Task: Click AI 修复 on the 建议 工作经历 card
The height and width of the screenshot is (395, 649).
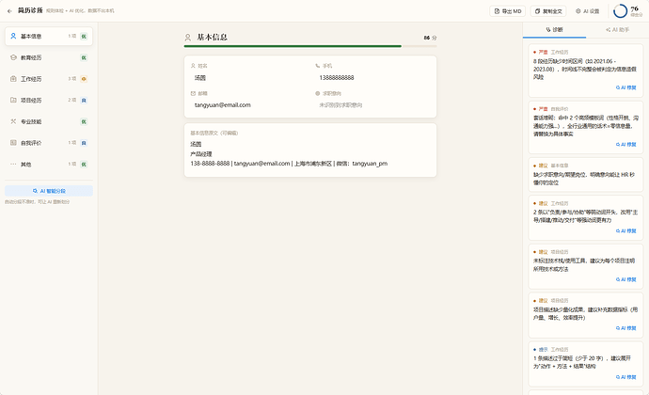Action: coord(625,231)
